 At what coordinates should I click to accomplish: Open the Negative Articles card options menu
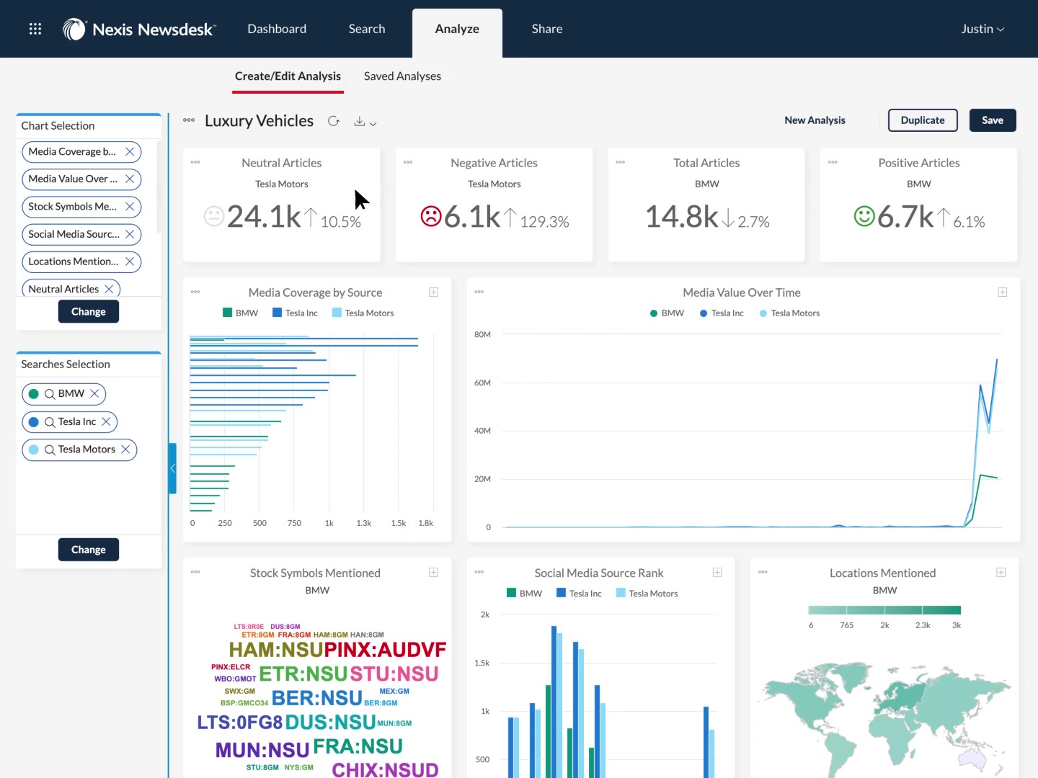(x=408, y=162)
